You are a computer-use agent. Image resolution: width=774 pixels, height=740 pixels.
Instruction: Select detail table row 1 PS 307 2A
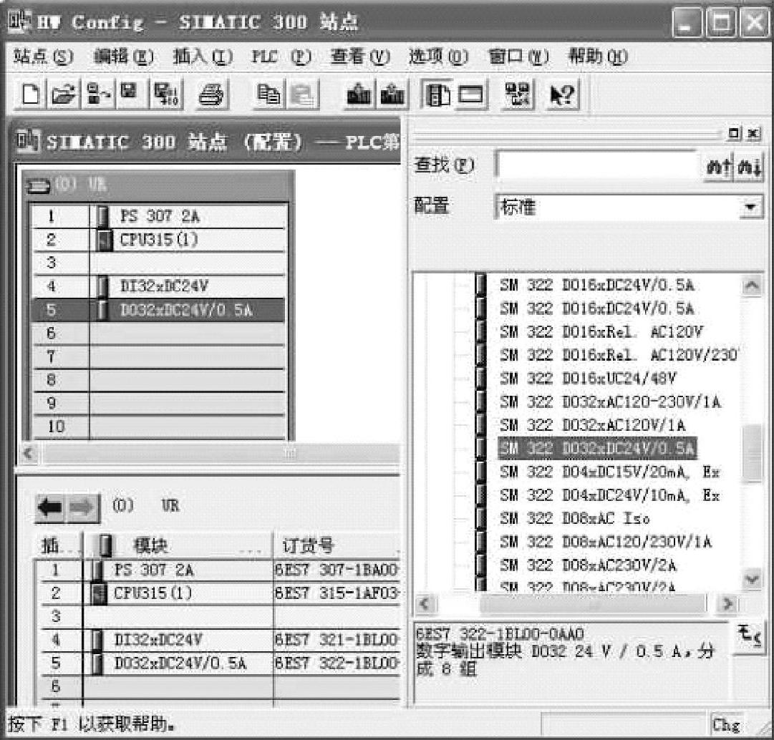(x=217, y=570)
